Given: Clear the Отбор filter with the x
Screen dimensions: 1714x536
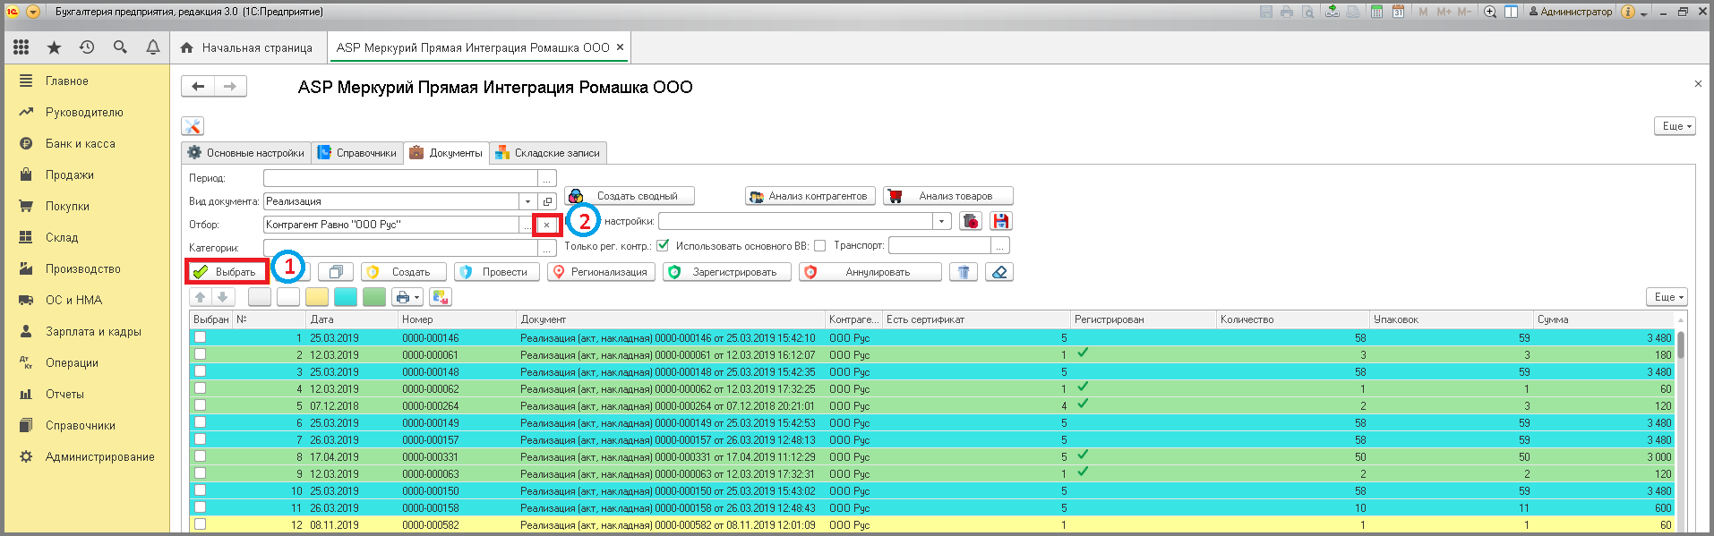Looking at the screenshot, I should 546,225.
